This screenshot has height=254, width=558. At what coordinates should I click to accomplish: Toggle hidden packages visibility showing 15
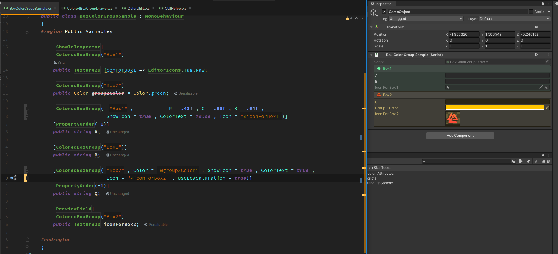click(x=546, y=162)
